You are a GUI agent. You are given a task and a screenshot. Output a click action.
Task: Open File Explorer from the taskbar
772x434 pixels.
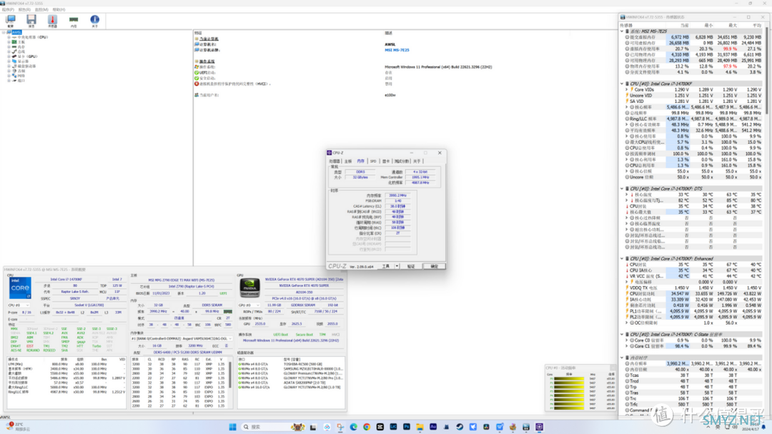tap(420, 427)
